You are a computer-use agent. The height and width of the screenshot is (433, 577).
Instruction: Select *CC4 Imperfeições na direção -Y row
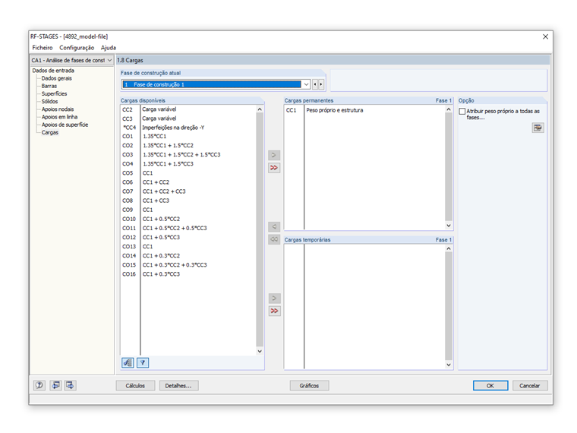coord(188,128)
